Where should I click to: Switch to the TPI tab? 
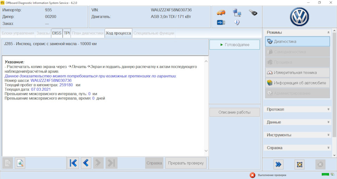[x=67, y=33]
